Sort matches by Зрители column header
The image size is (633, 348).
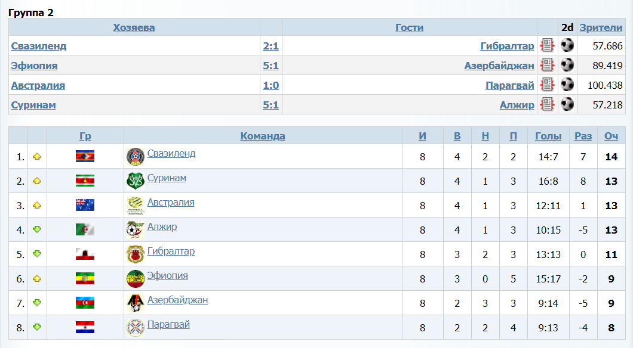pyautogui.click(x=601, y=27)
